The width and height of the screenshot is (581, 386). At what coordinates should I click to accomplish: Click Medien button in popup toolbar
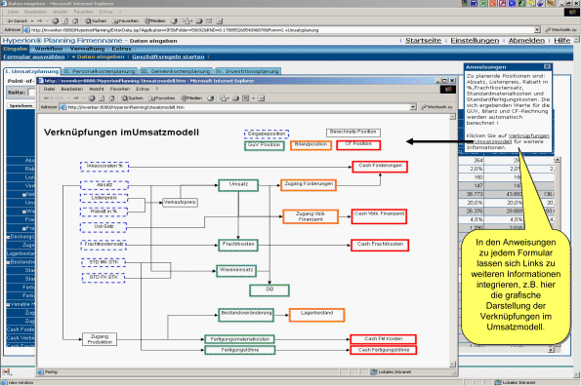pos(191,98)
